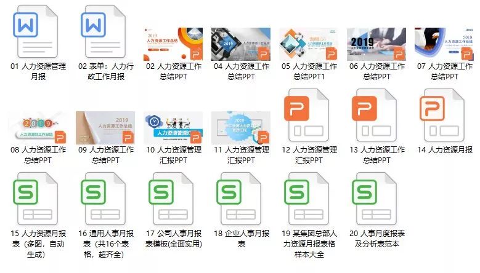480x273 pixels.
Task: Select the 06 人力资源工作总结PPT 2019 thumbnail
Action: pyautogui.click(x=376, y=44)
